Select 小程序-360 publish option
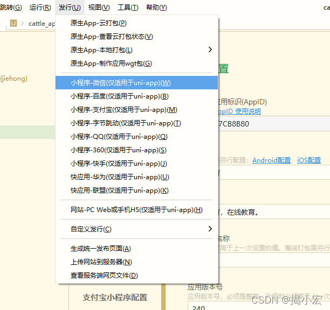330x310 pixels. [136, 150]
